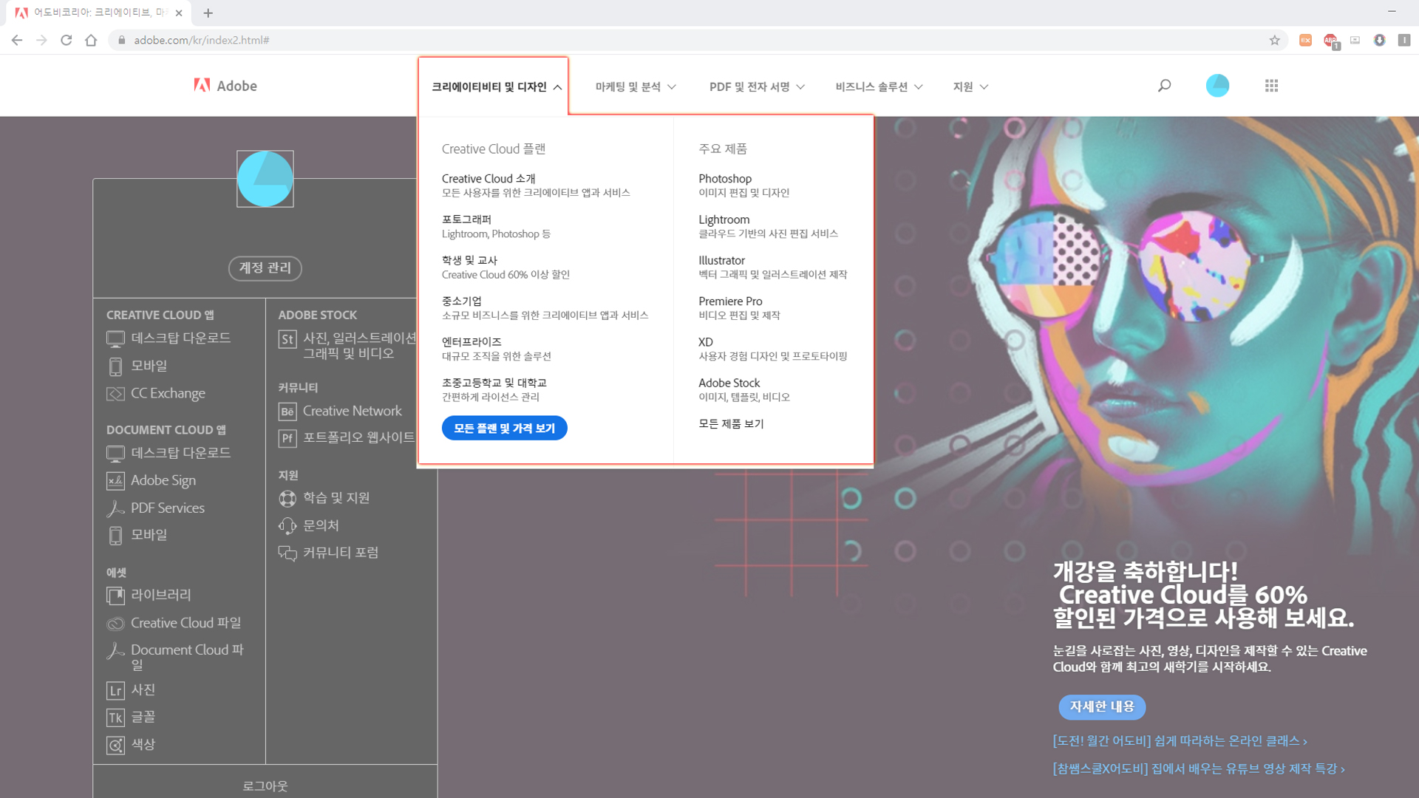Screen dimensions: 1419x798
Task: Bookmark page with star icon
Action: pos(1274,40)
